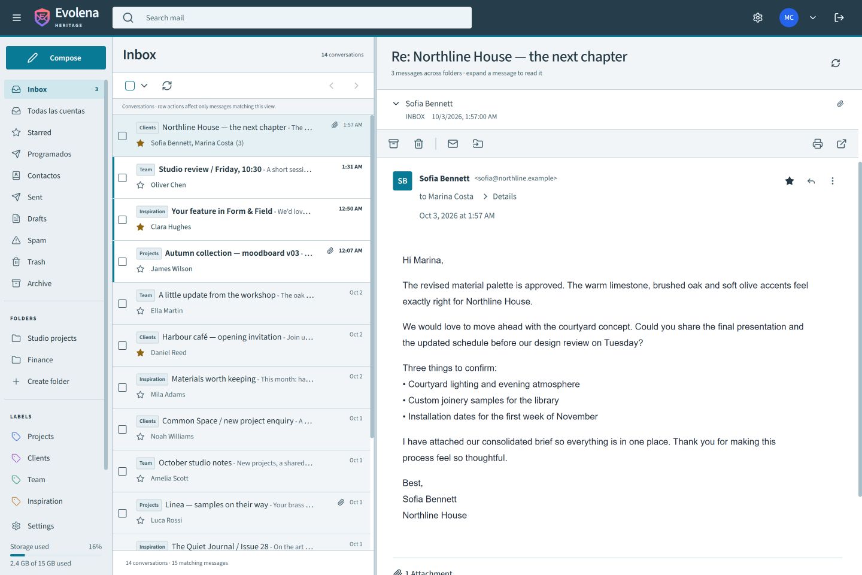The image size is (862, 575).
Task: Click the logout icon in header
Action: [x=839, y=18]
